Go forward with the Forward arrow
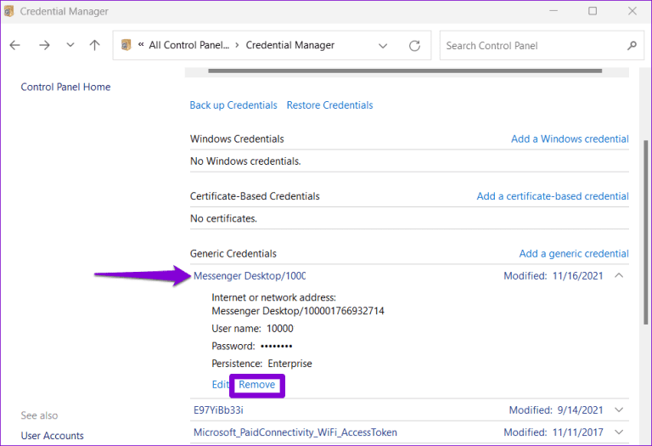652x446 pixels. (44, 45)
